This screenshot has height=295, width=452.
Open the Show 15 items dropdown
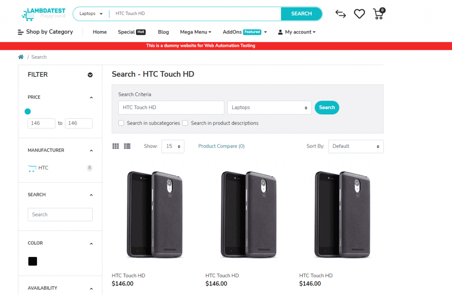pyautogui.click(x=173, y=146)
